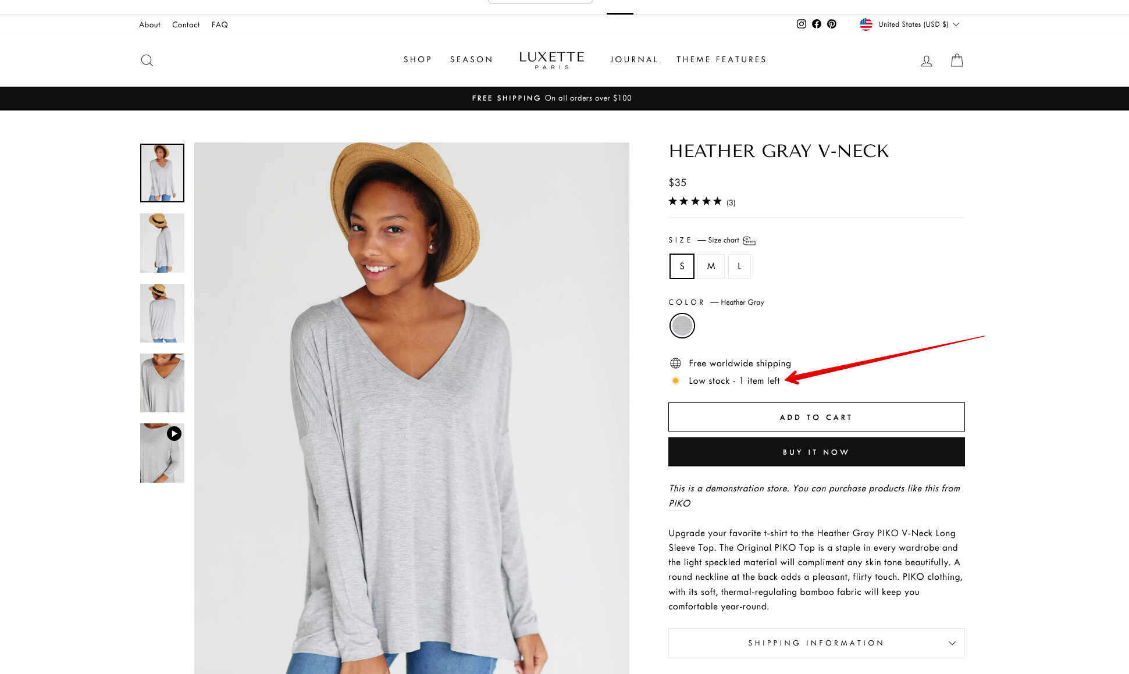Viewport: 1129px width, 674px height.
Task: Click the Add to Cart button
Action: pos(816,417)
